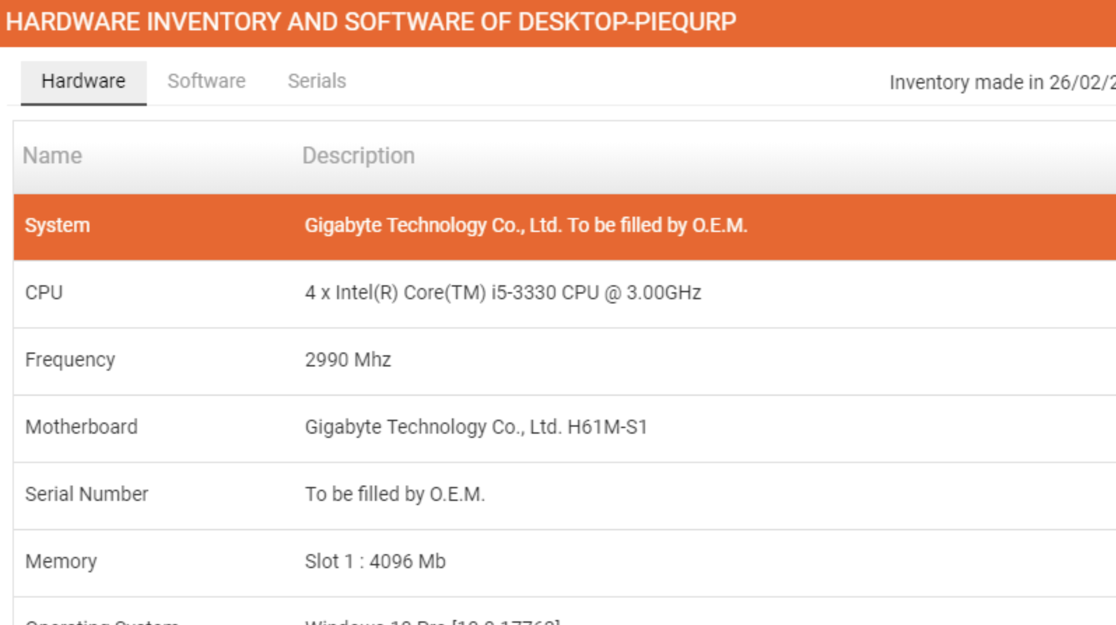
Task: Select the Memory row
Action: click(565, 563)
